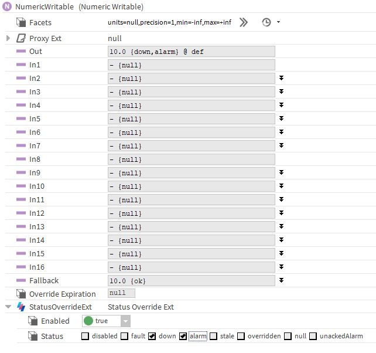The image size is (376, 353).
Task: Enable the unackedAlarm status checkbox
Action: coord(313,336)
